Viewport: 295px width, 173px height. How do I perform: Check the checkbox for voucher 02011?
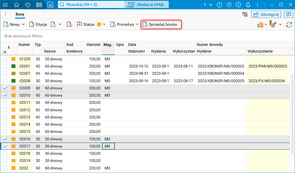coord(5,102)
